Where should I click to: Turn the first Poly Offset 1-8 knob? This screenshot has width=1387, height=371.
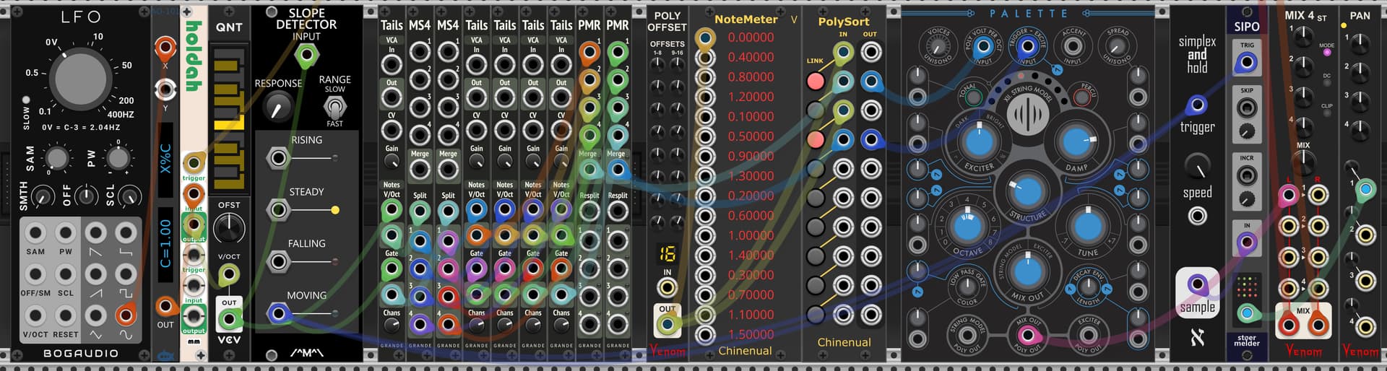tap(657, 64)
